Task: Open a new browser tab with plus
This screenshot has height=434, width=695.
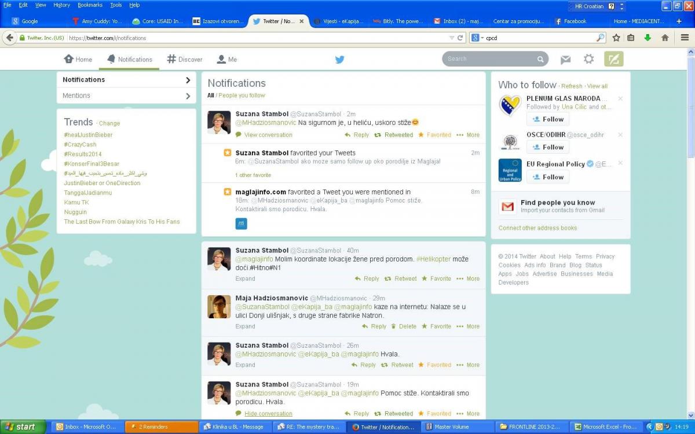Action: point(679,21)
